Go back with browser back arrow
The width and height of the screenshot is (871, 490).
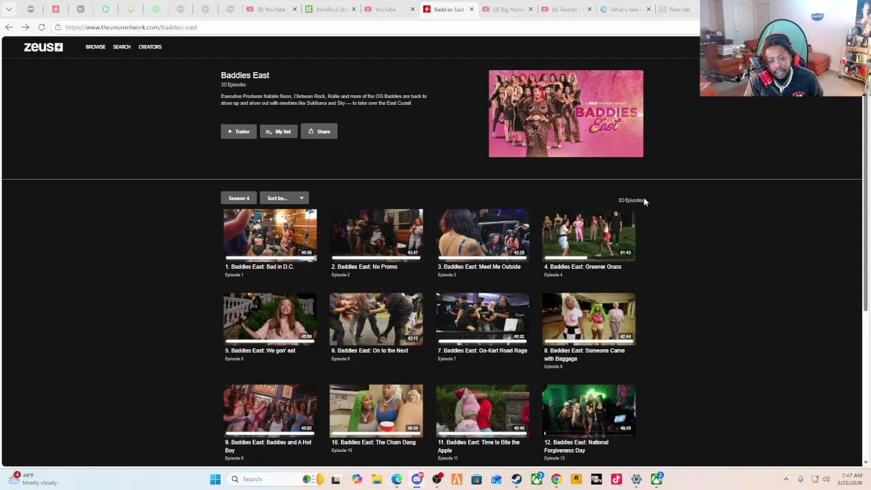[9, 27]
